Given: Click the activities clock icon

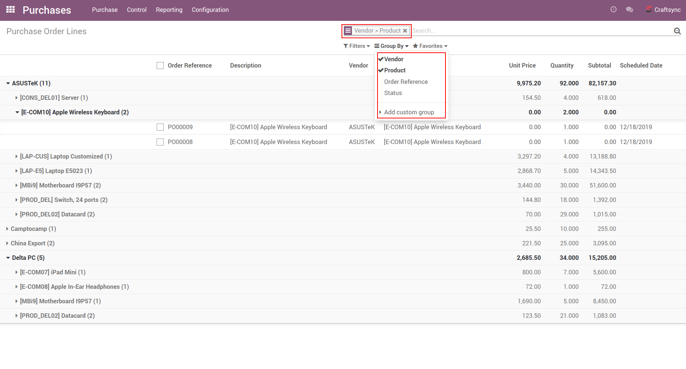Looking at the screenshot, I should (x=614, y=10).
